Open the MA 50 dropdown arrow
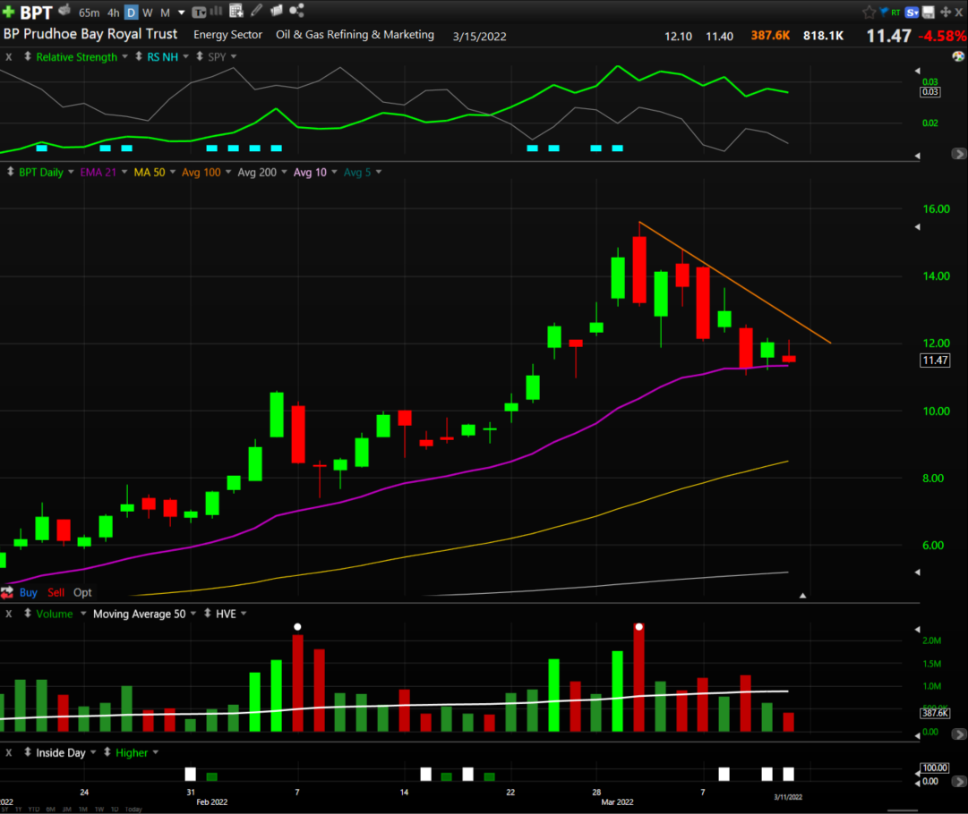This screenshot has width=968, height=814. (x=173, y=172)
